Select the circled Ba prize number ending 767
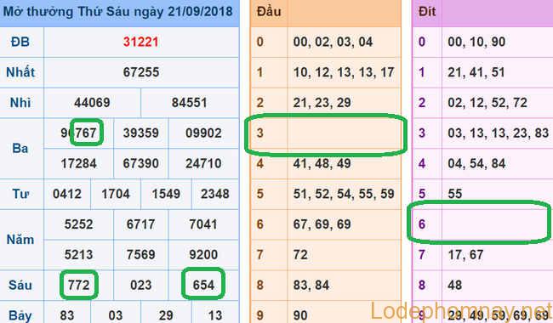The height and width of the screenshot is (323, 553). 78,133
